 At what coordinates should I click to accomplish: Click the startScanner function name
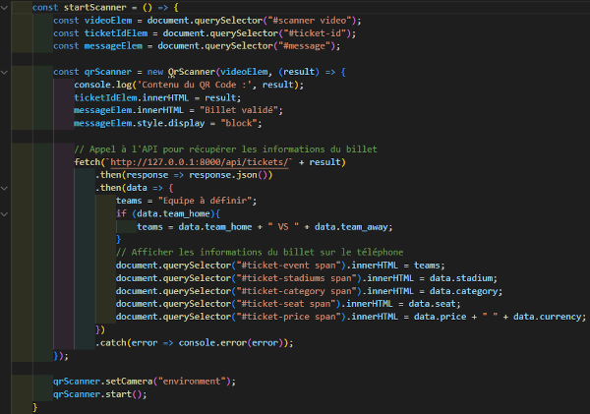click(96, 7)
